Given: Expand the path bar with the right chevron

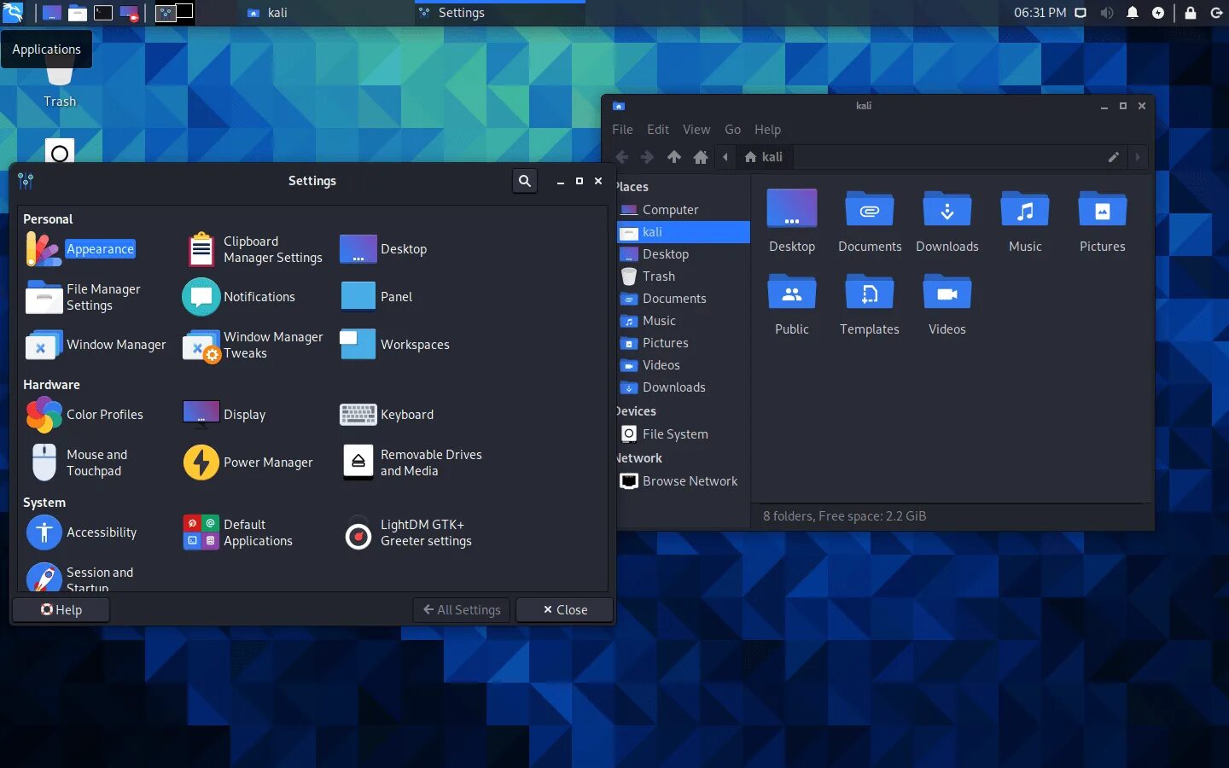Looking at the screenshot, I should pos(1138,157).
